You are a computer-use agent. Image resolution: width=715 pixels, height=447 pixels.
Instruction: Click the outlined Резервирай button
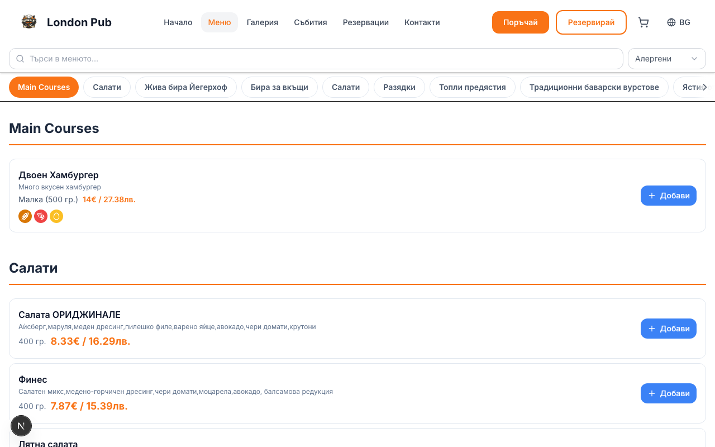[591, 22]
